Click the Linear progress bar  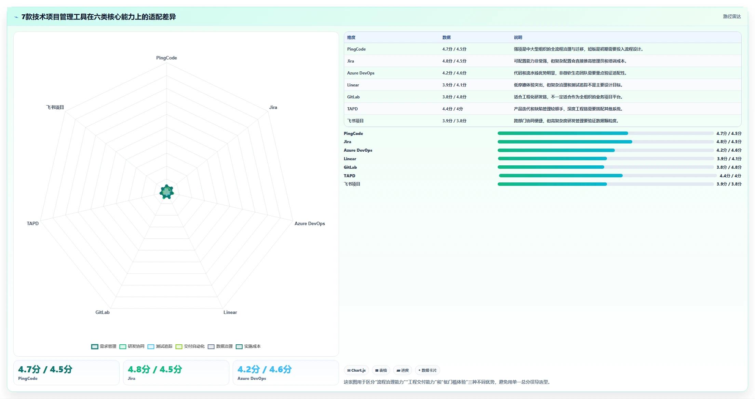pos(606,159)
